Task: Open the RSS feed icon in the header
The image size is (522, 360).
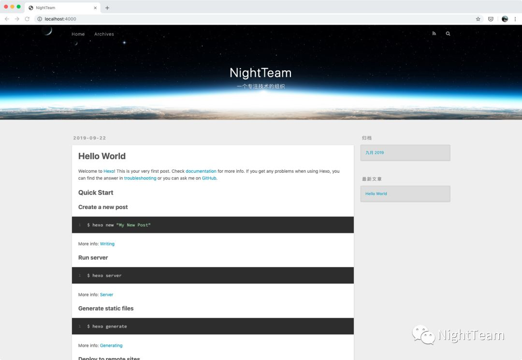Action: click(434, 33)
